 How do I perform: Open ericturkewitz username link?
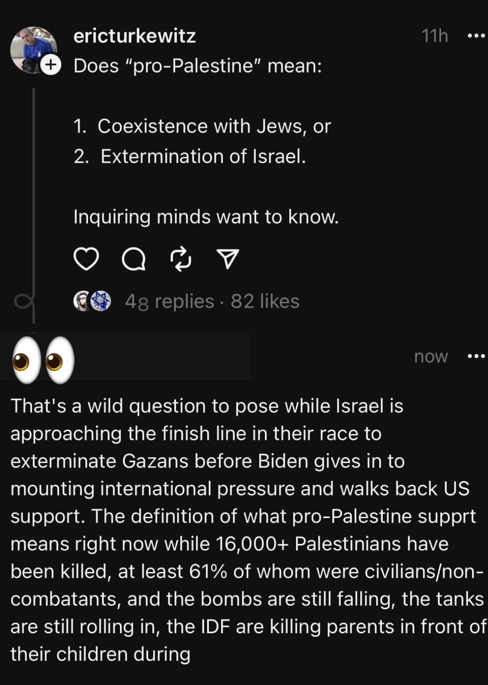coord(135,36)
